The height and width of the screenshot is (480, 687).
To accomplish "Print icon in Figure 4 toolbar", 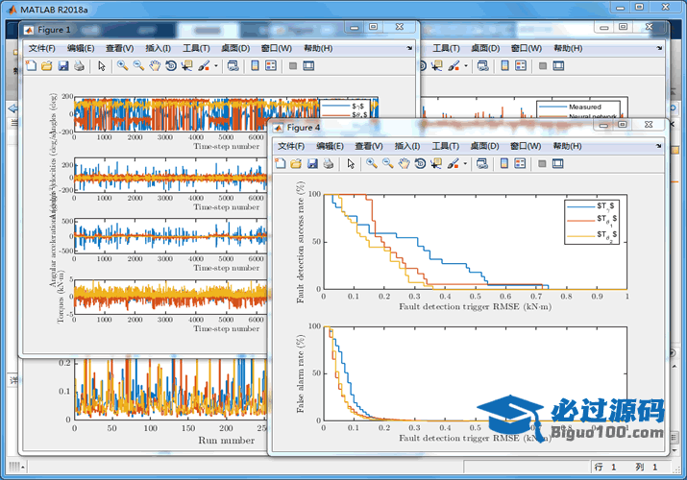I will pyautogui.click(x=329, y=163).
